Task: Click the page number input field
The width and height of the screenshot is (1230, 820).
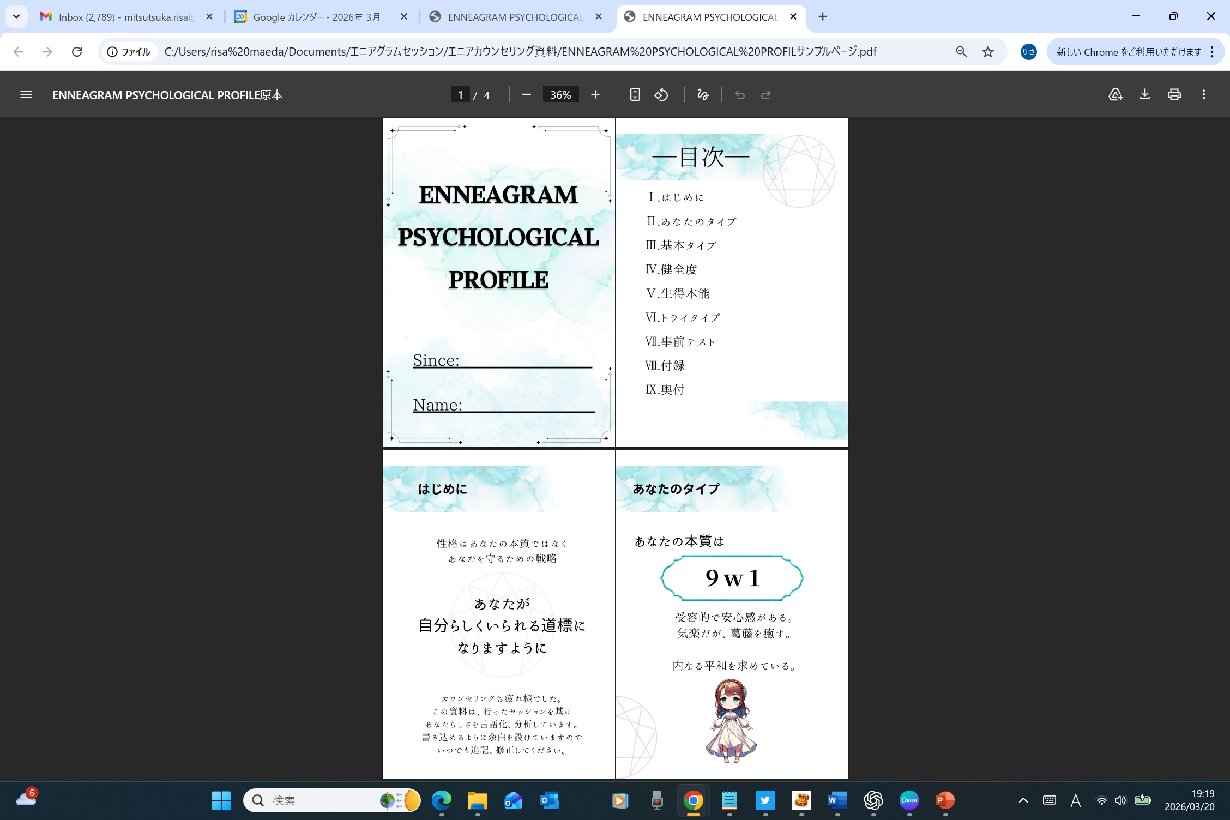Action: click(460, 95)
